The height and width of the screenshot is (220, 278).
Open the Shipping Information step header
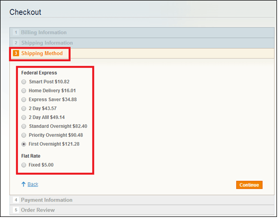(x=142, y=43)
